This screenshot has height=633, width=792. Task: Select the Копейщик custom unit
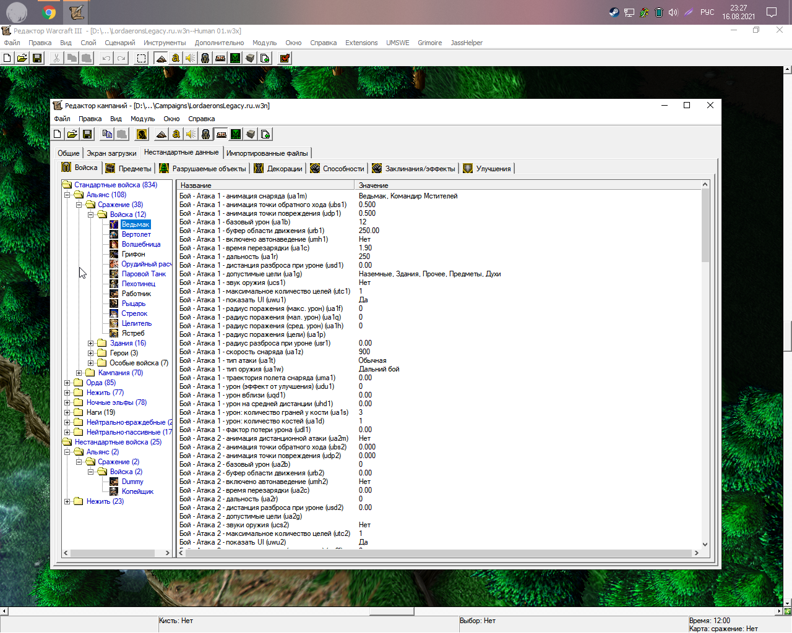click(x=137, y=491)
